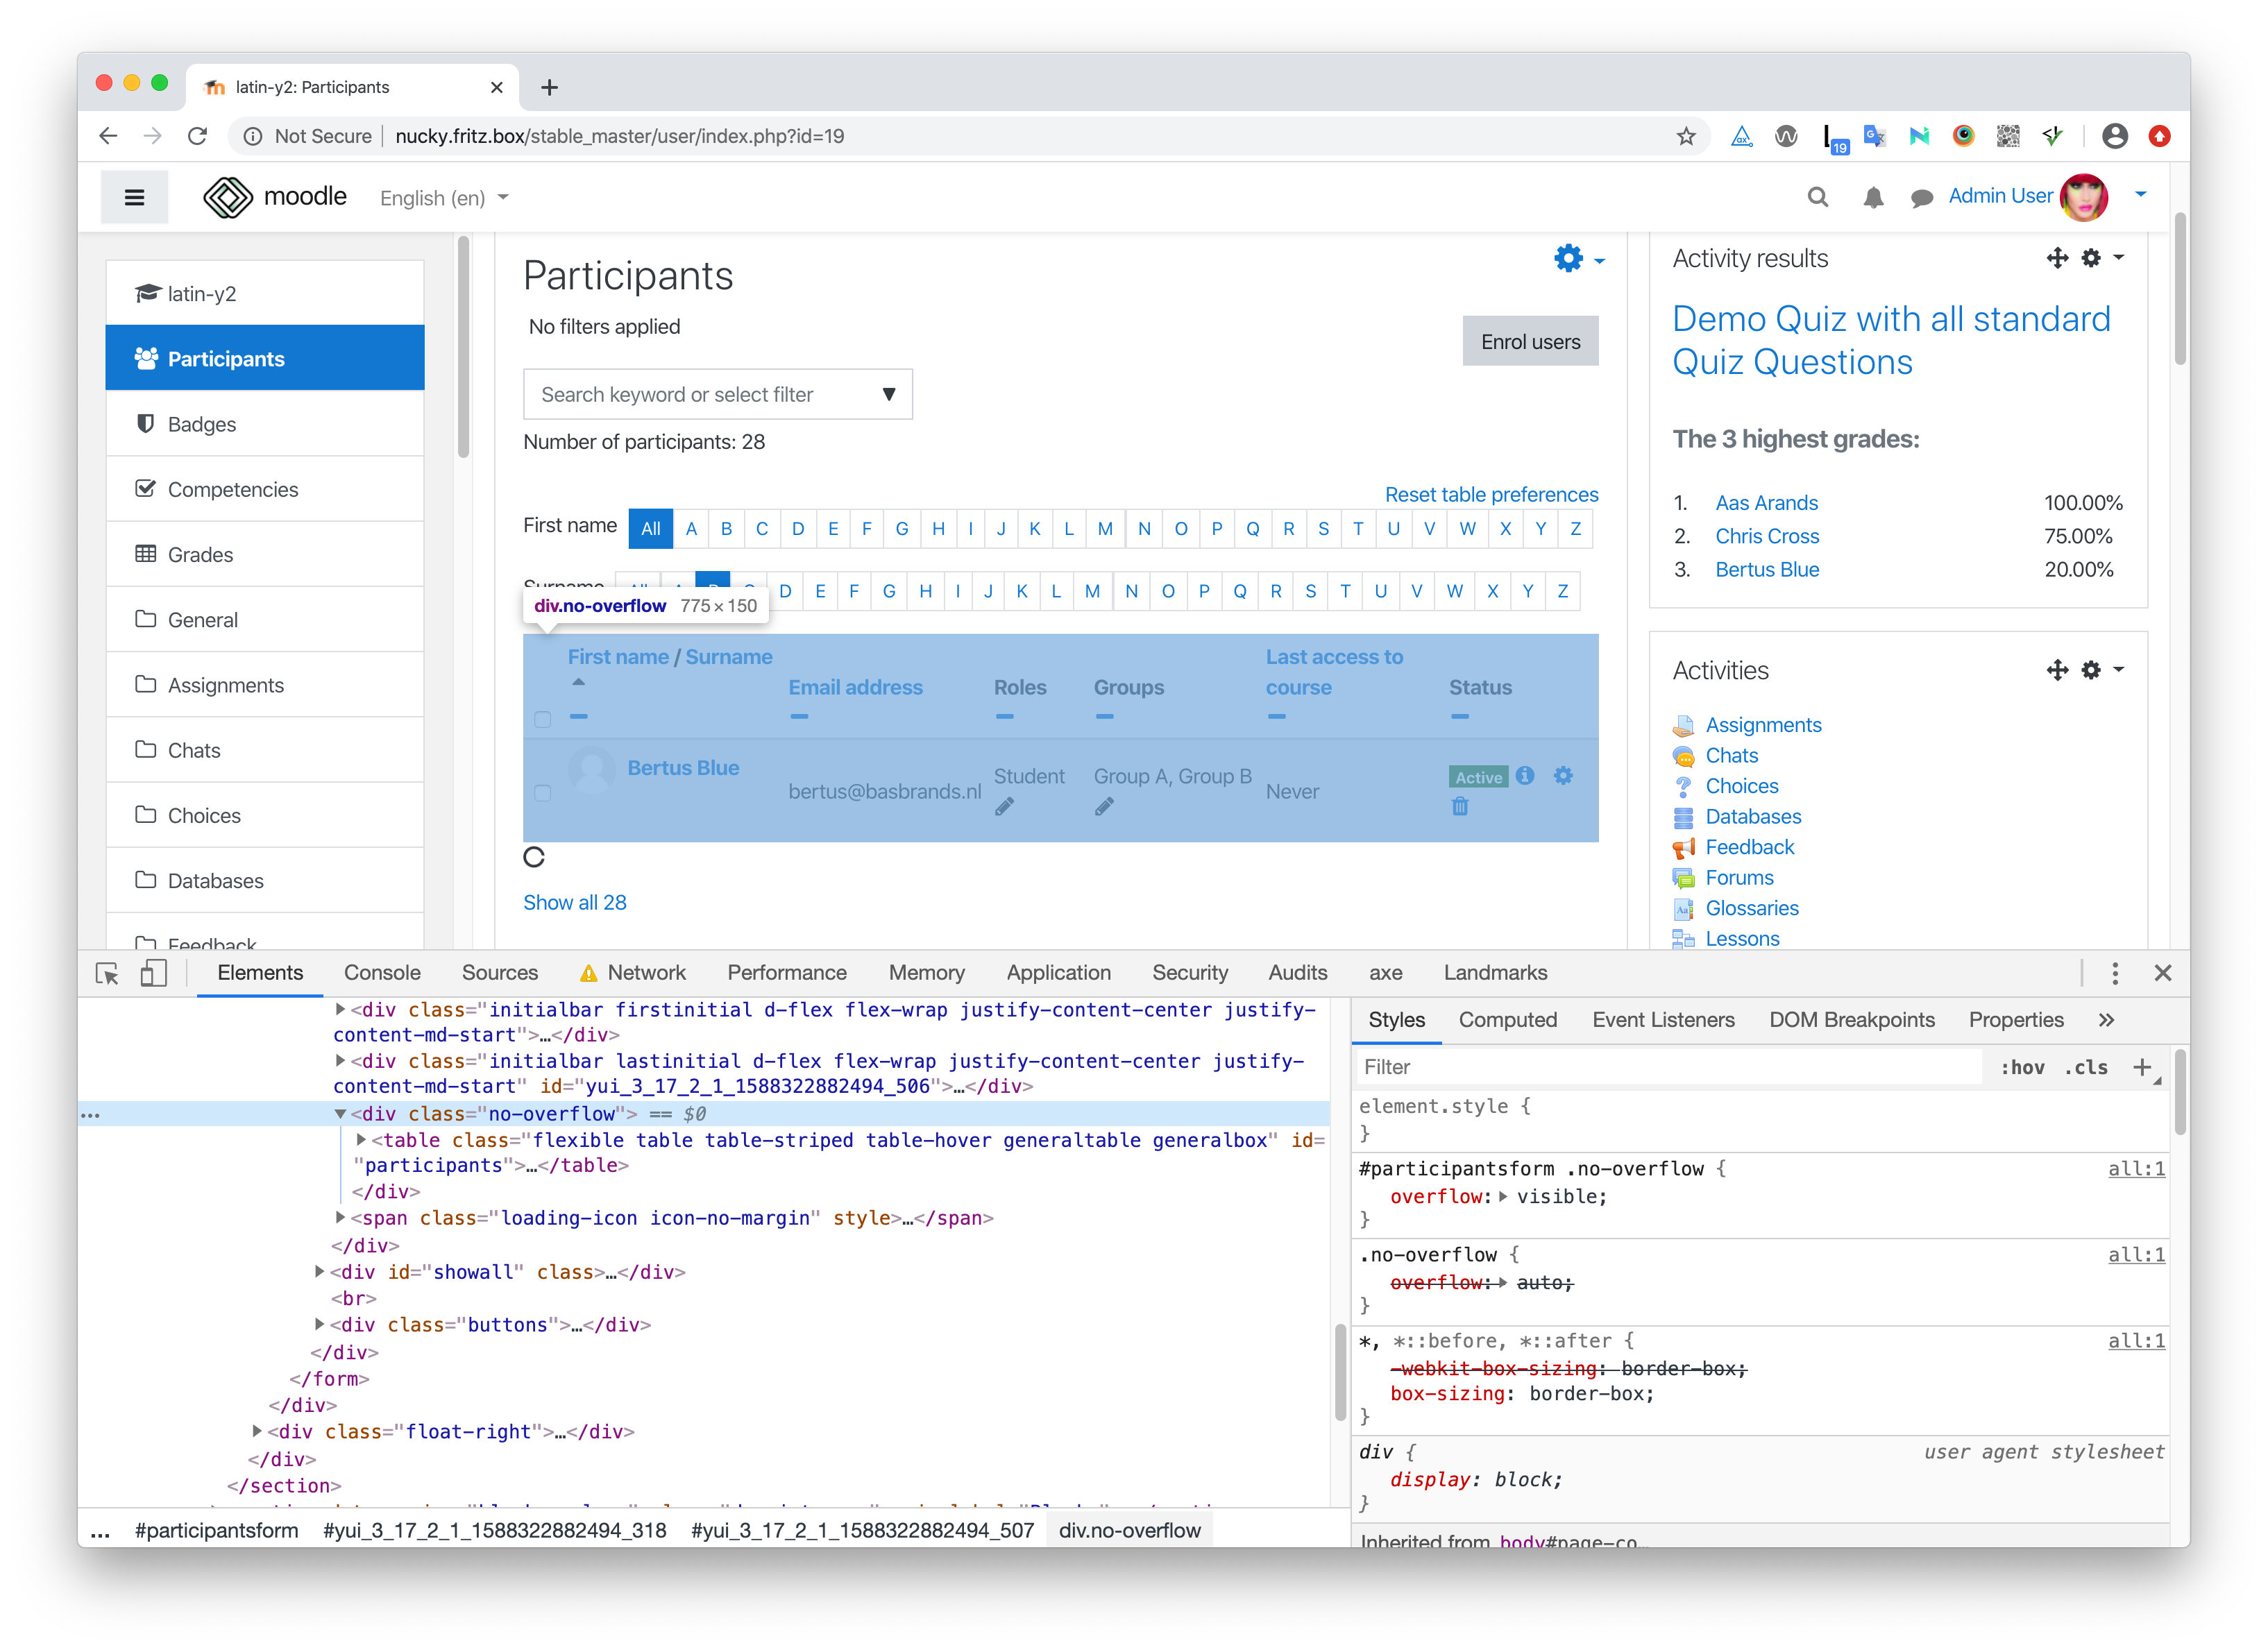This screenshot has height=1650, width=2268.
Task: Reload the page in Chrome
Action: click(198, 136)
